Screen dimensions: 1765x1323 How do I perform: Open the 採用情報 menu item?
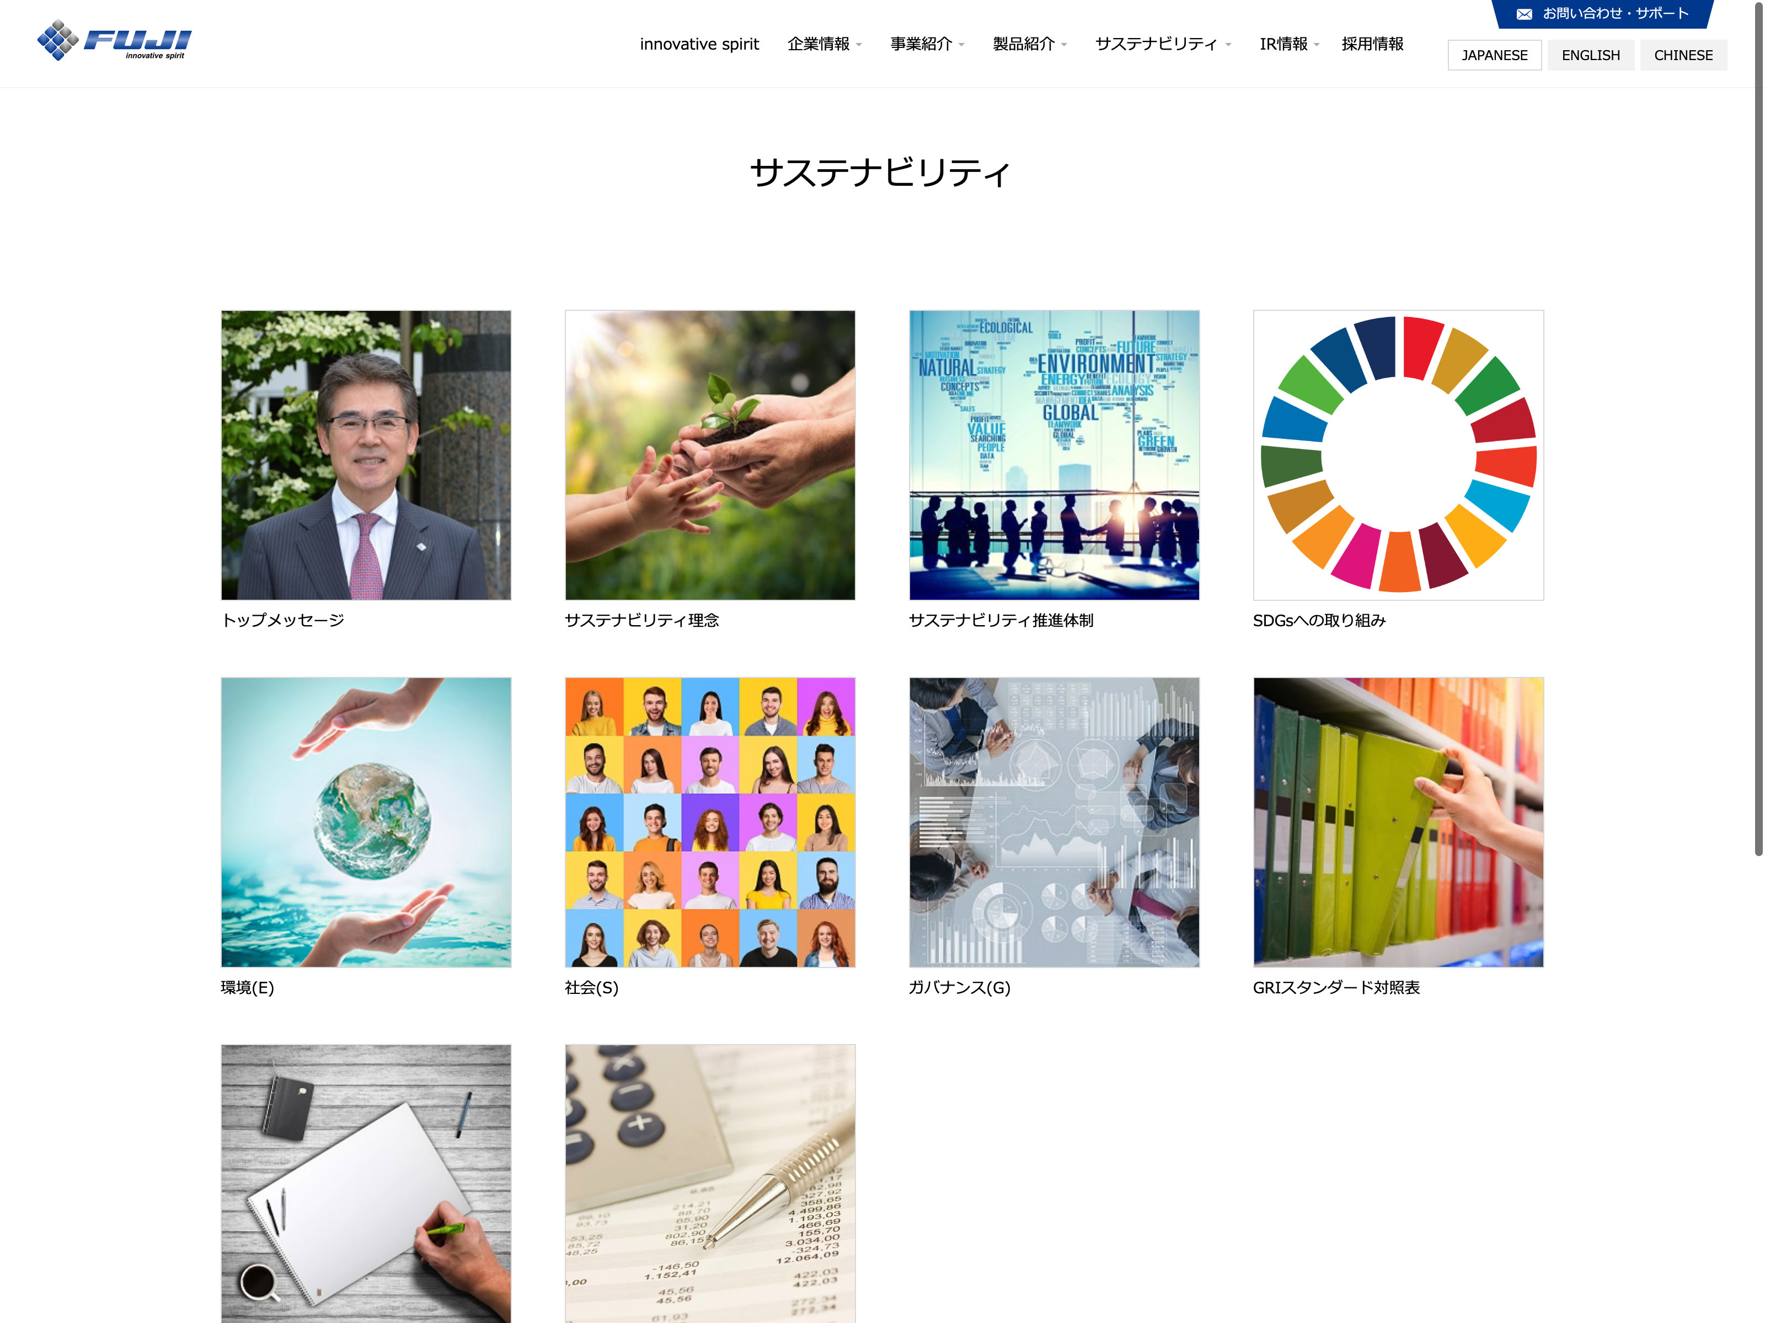pos(1372,44)
